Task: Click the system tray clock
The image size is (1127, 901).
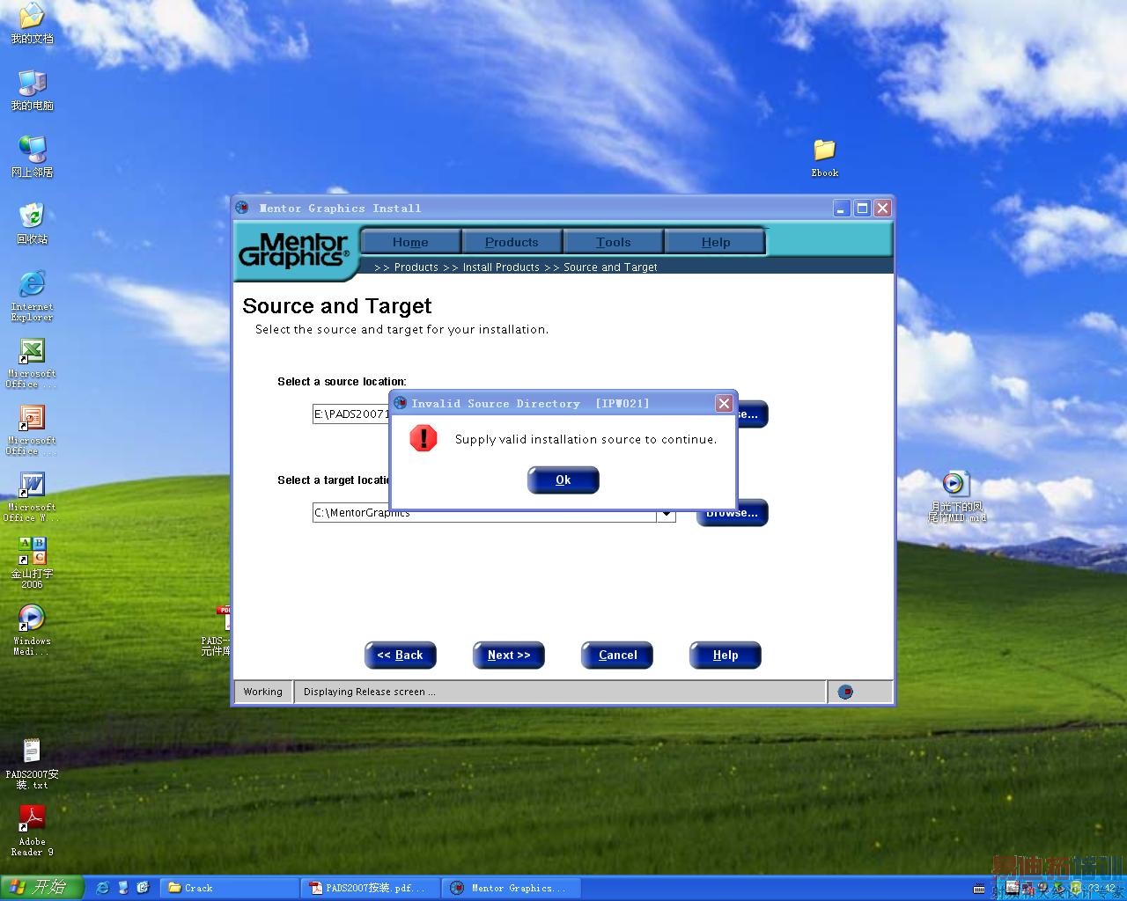Action: click(x=1103, y=889)
